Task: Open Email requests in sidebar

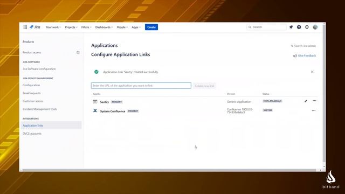Action: 32,93
